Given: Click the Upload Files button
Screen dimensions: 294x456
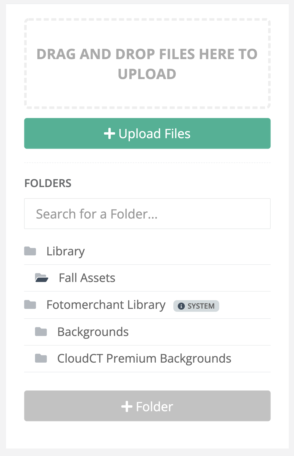Looking at the screenshot, I should point(147,133).
